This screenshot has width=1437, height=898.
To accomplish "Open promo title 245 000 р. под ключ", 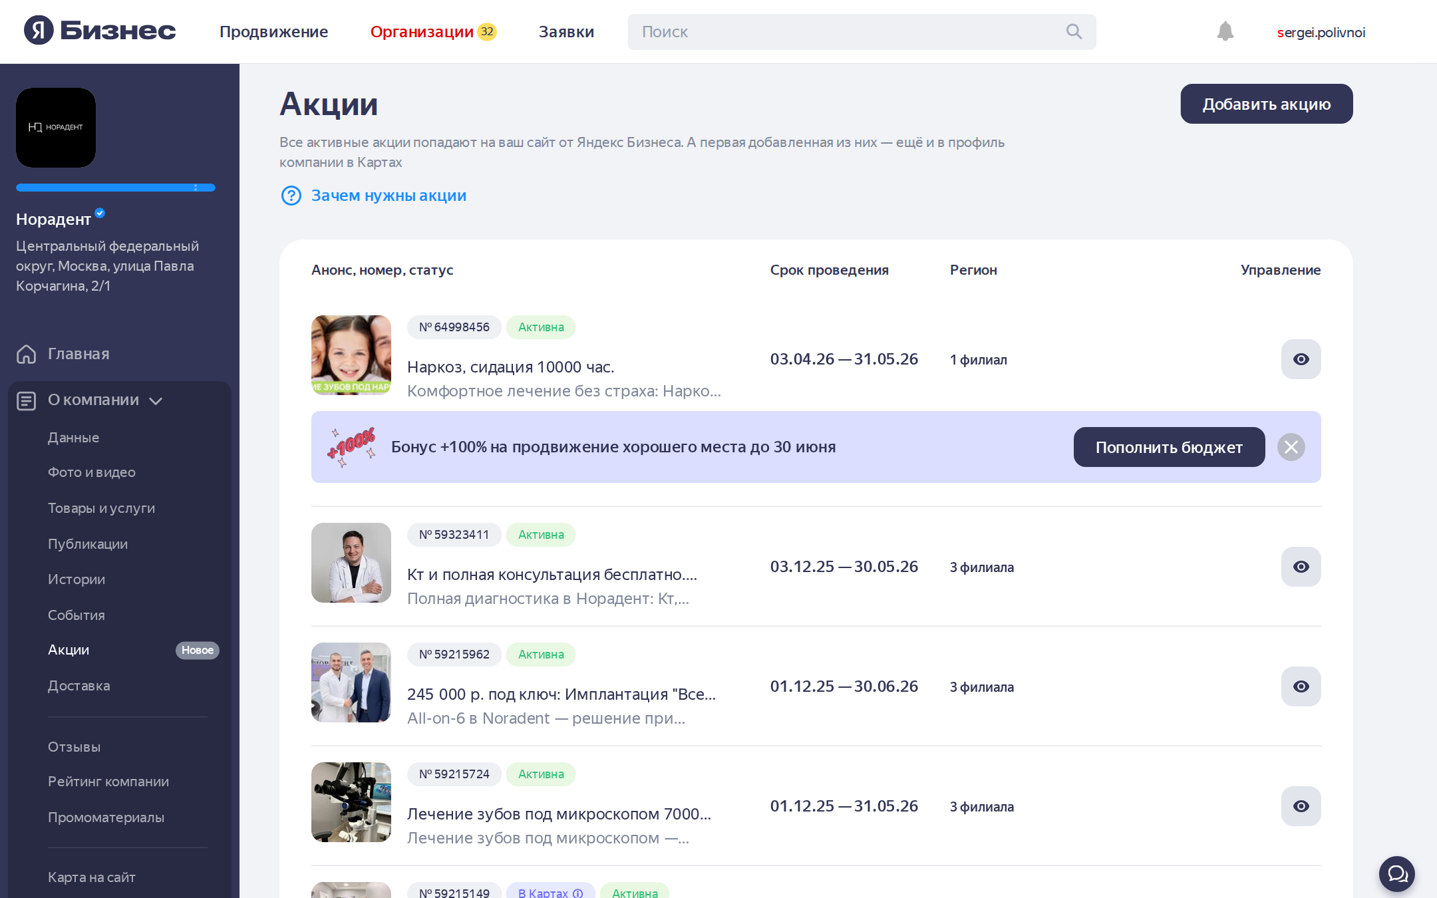I will tap(561, 694).
